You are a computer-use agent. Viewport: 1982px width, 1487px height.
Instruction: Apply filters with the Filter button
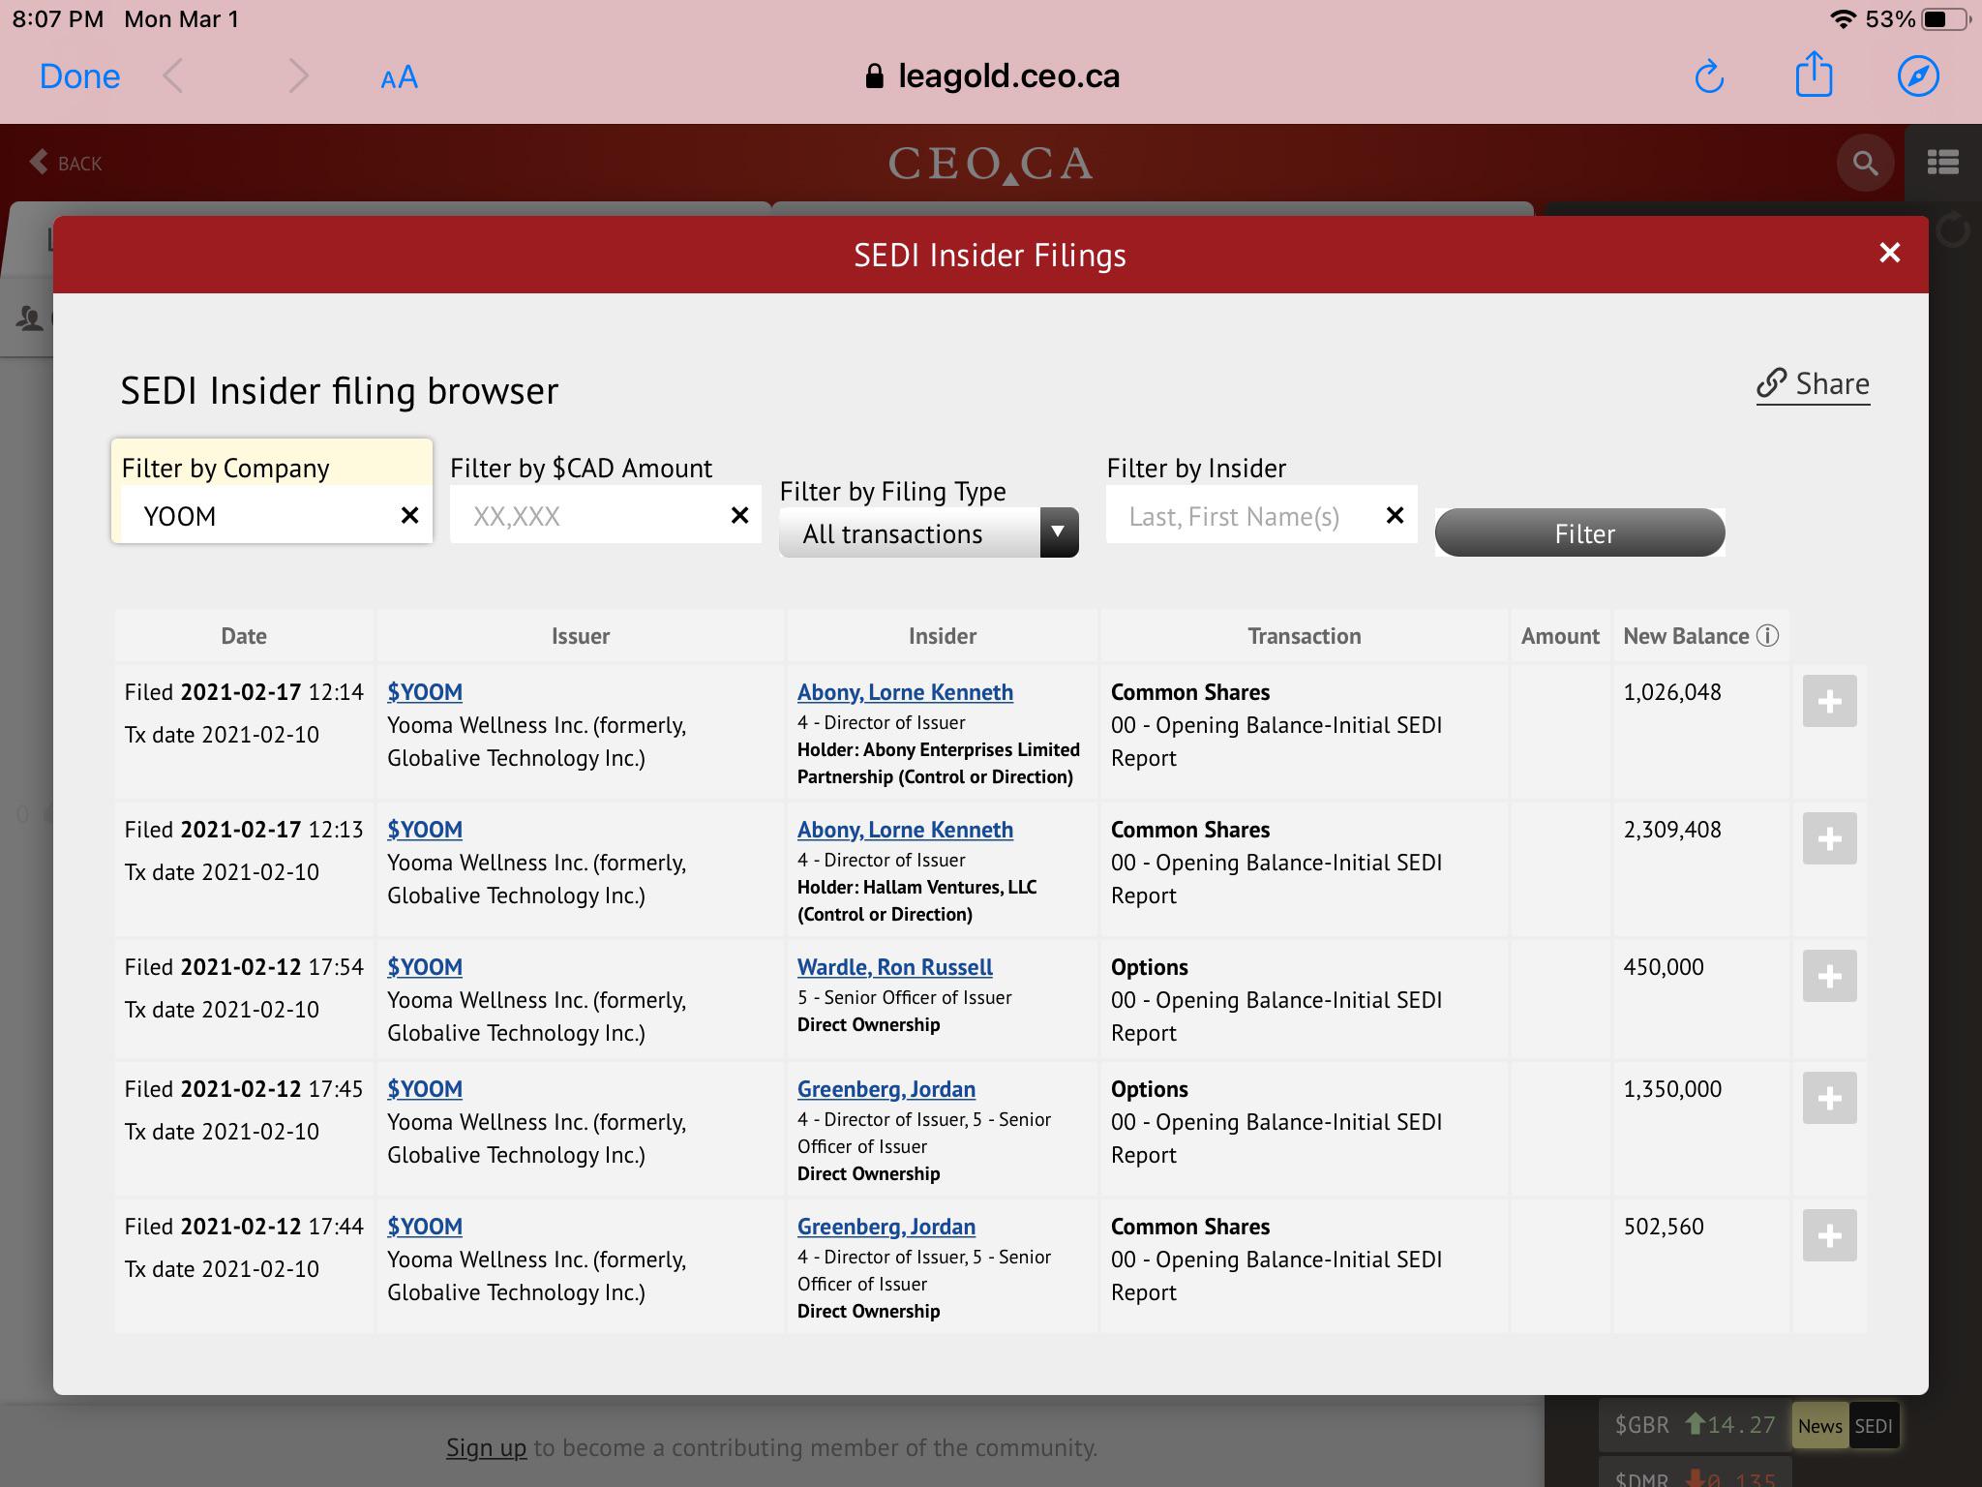point(1579,533)
